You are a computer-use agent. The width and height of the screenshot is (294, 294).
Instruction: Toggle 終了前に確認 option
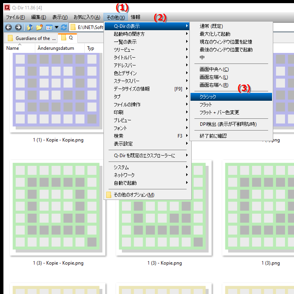[231, 136]
